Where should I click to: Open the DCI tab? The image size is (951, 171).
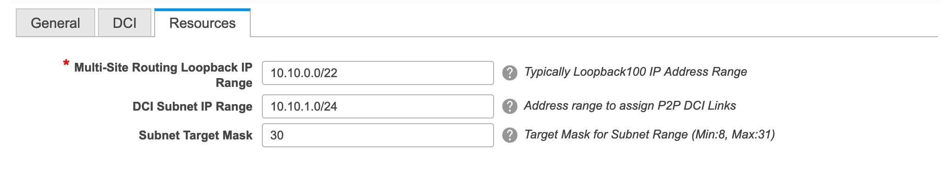click(124, 23)
